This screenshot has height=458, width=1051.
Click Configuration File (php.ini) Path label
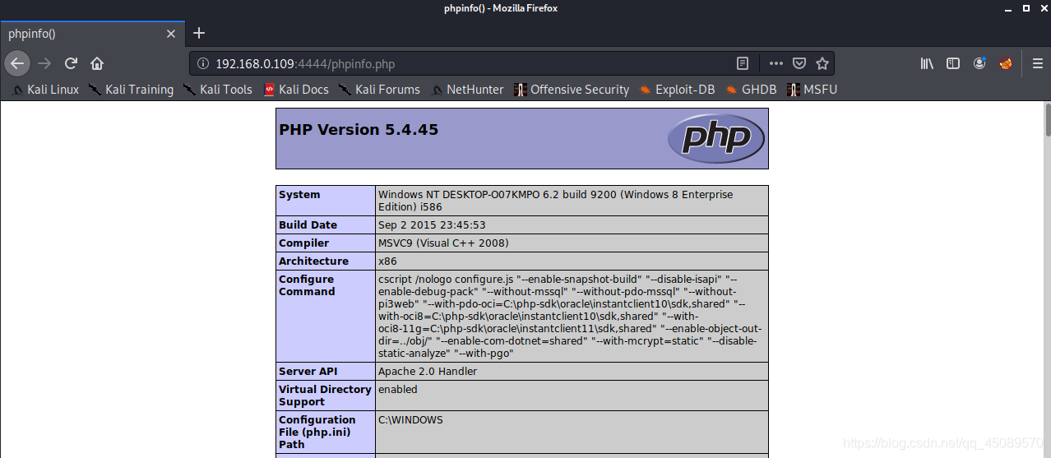pyautogui.click(x=317, y=432)
